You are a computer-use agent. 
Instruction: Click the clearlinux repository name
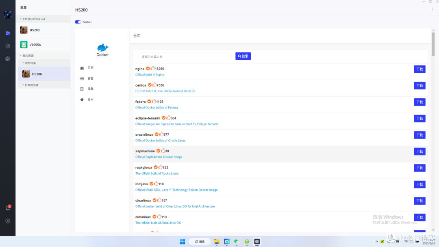point(143,201)
